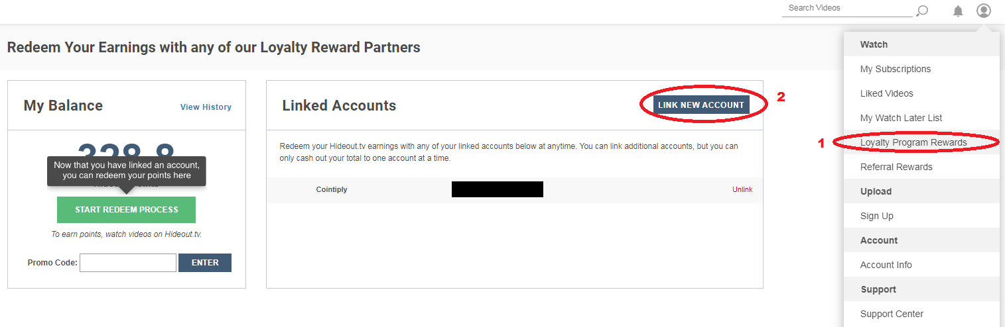1005x327 pixels.
Task: Click the Promo Code input box
Action: [128, 263]
